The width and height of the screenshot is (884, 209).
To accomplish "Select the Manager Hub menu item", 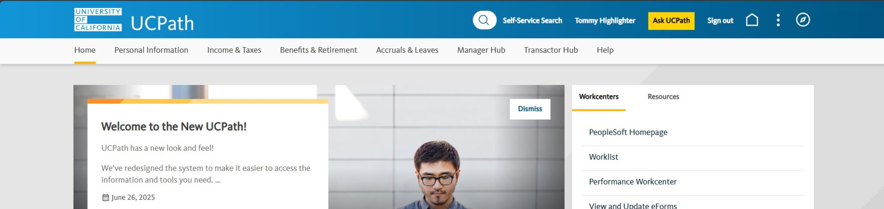I will [481, 50].
